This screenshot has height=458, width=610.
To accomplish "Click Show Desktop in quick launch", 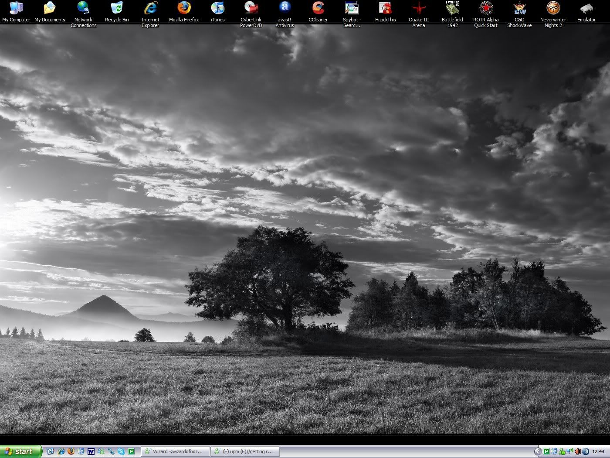I will pos(51,451).
